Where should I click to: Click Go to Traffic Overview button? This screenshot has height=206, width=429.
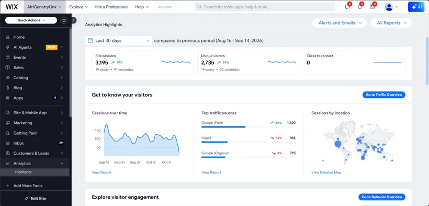384,95
